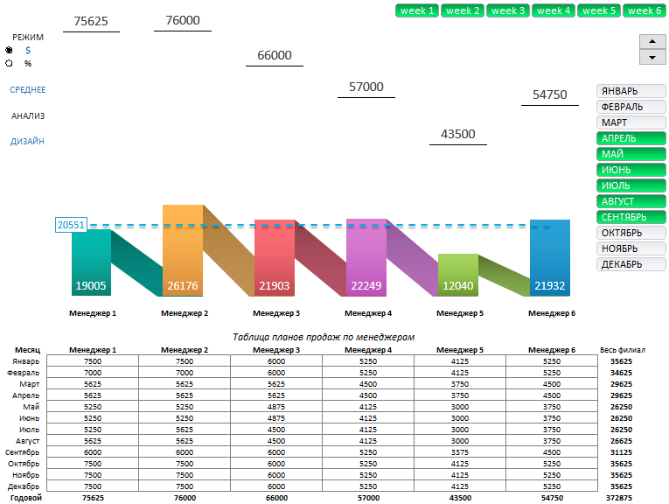The height and width of the screenshot is (504, 669).
Task: Select the Январь cell for Менеджер 1
Action: pos(93,360)
